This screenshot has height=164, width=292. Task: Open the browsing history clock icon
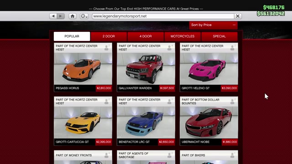[84, 16]
